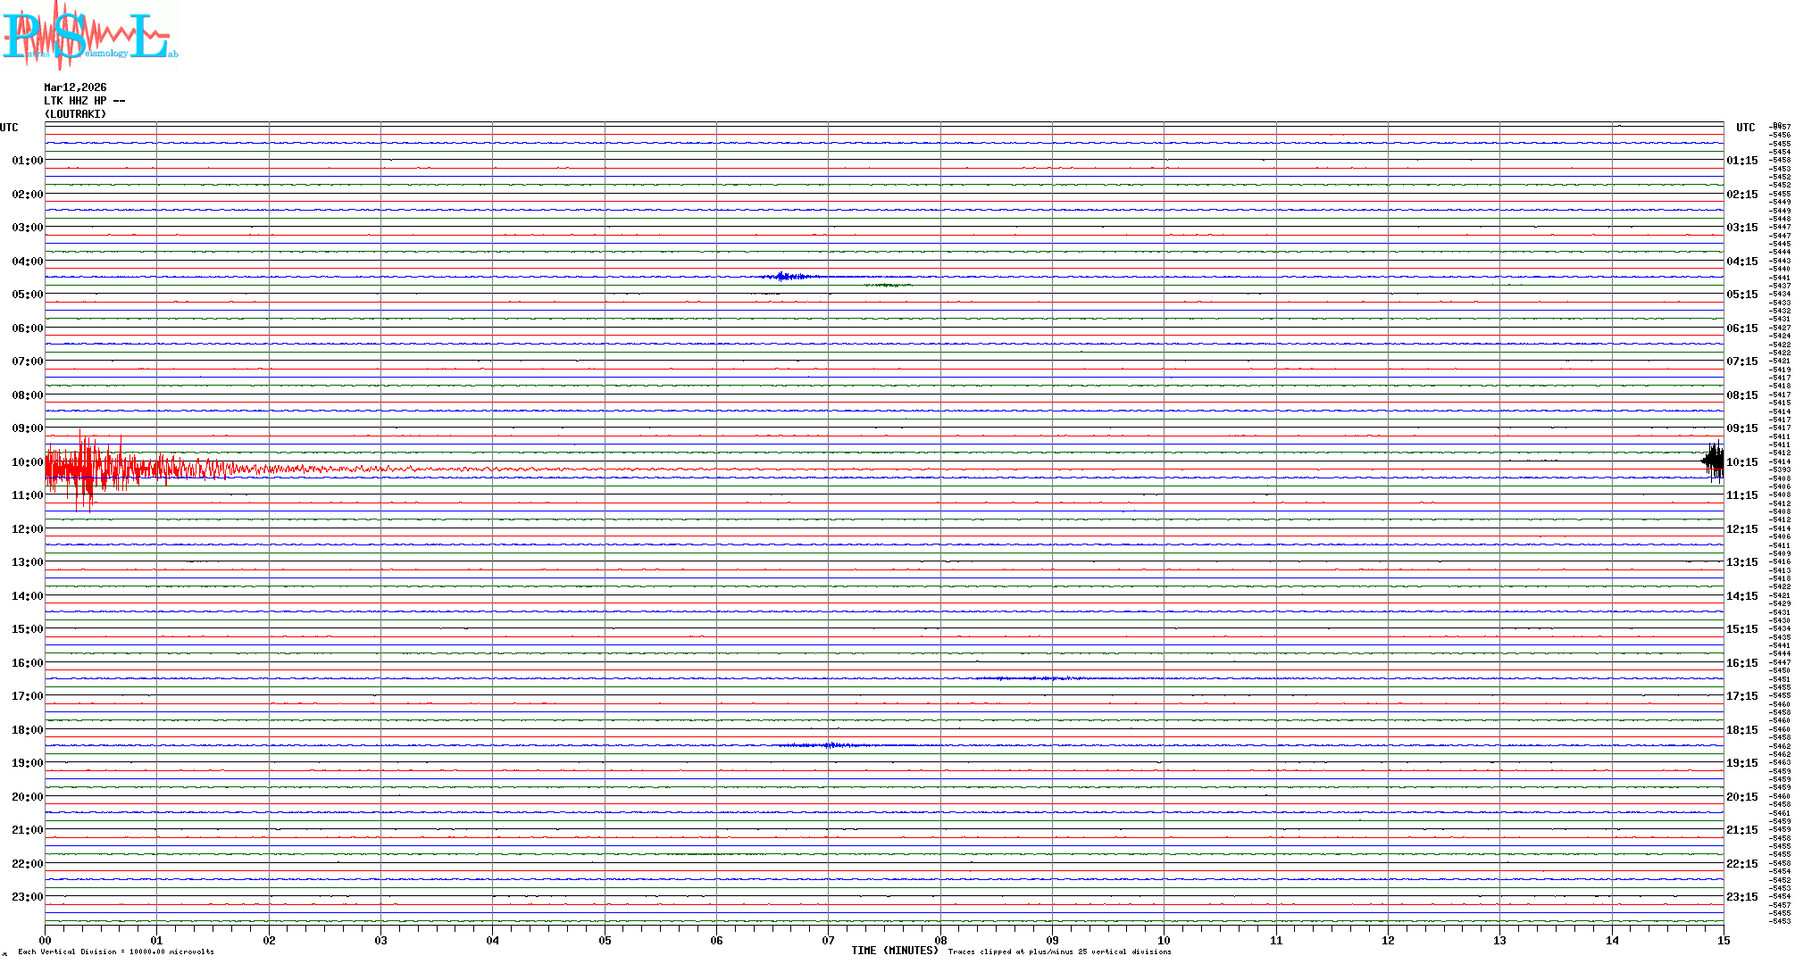
Task: Click the blue tremor on the 18:00 trace
Action: (x=831, y=745)
